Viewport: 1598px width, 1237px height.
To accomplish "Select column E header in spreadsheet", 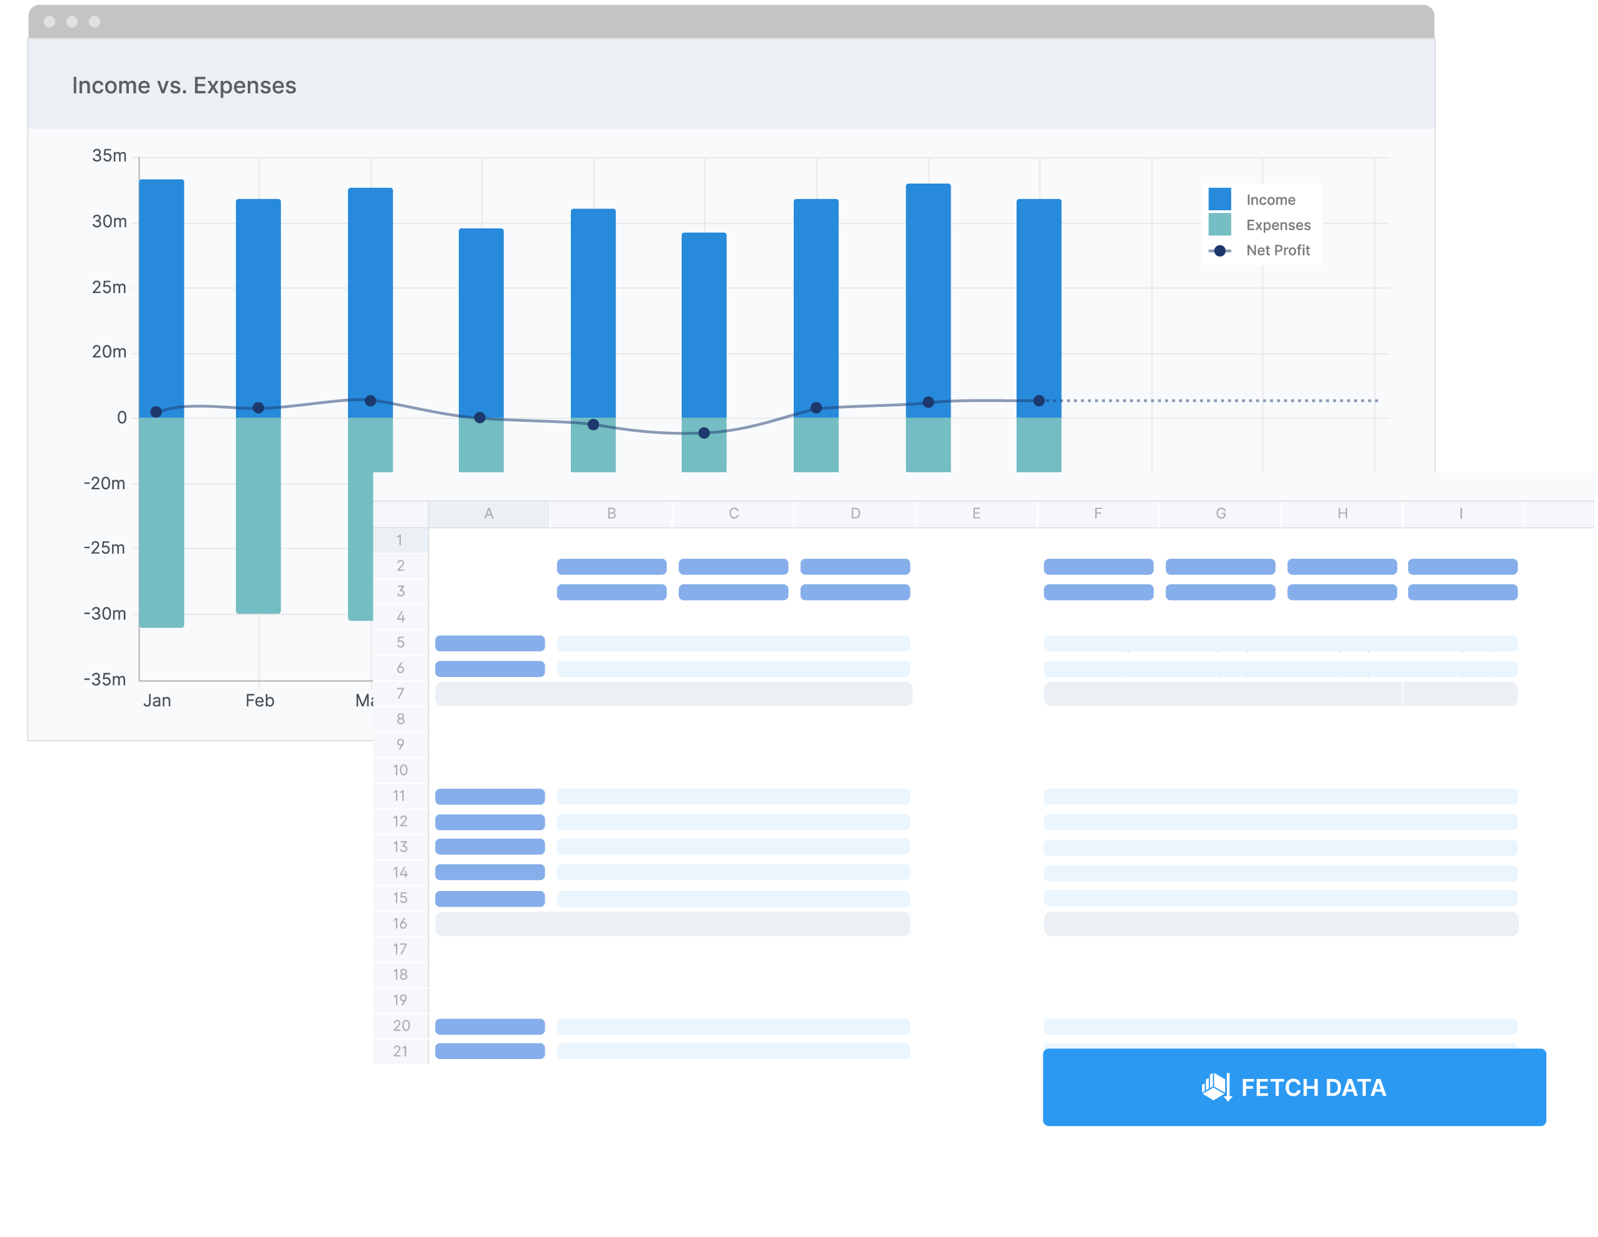I will point(976,513).
